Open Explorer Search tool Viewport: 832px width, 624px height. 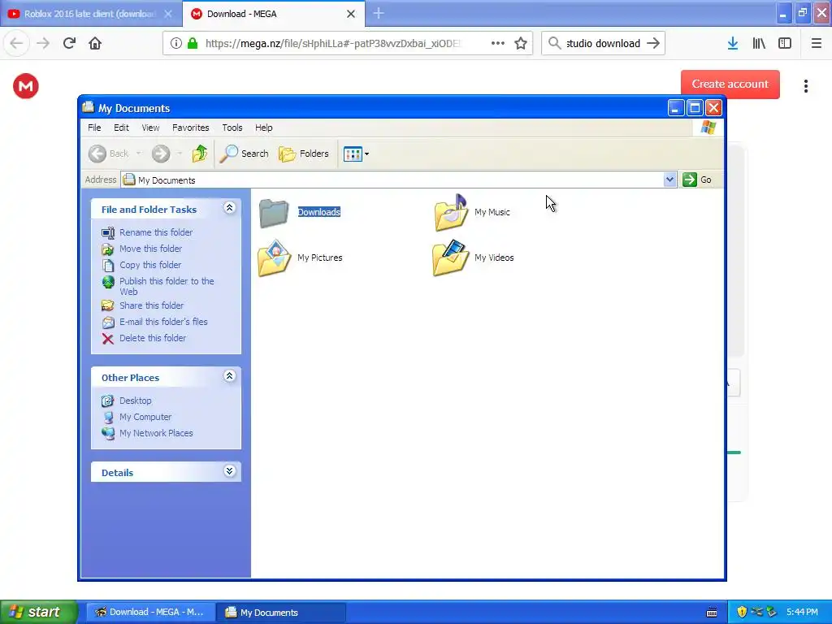(x=244, y=154)
